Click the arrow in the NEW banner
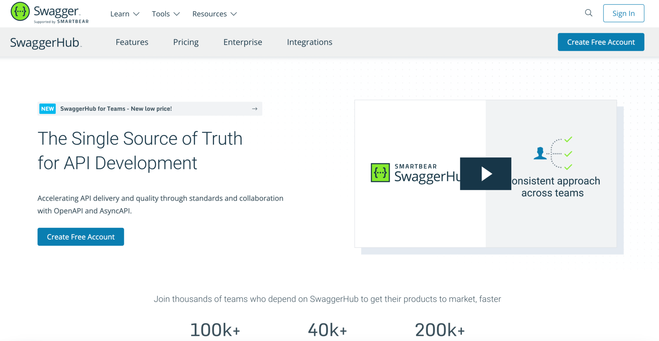 pos(255,109)
